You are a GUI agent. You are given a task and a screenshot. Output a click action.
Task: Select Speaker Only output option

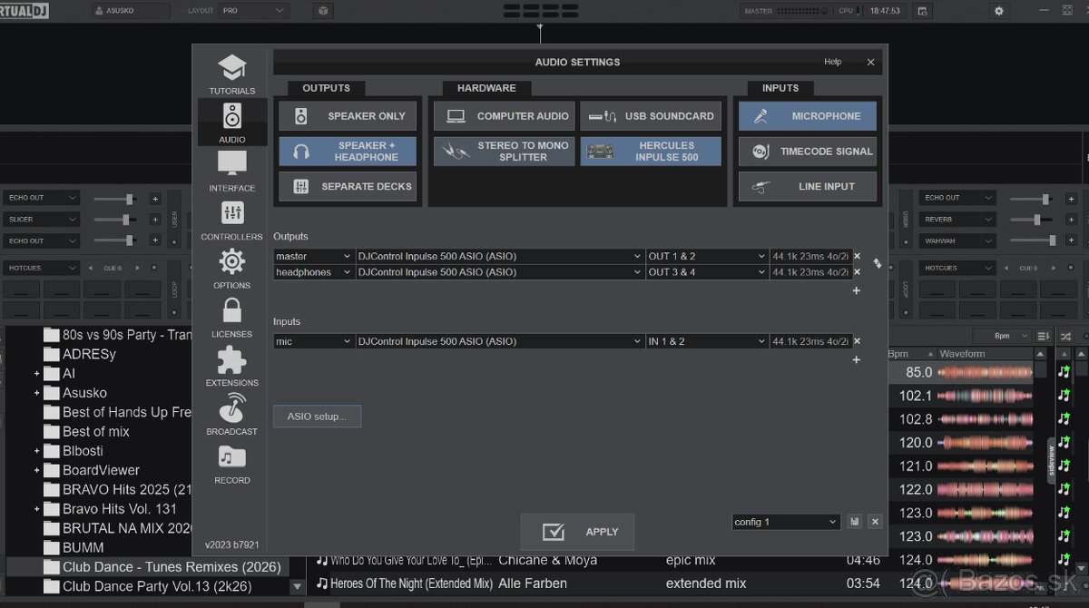click(x=348, y=116)
